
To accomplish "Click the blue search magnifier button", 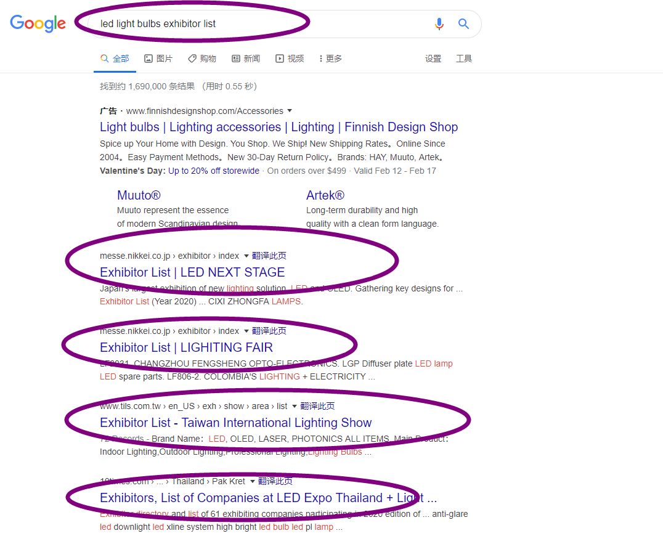I will click(463, 23).
